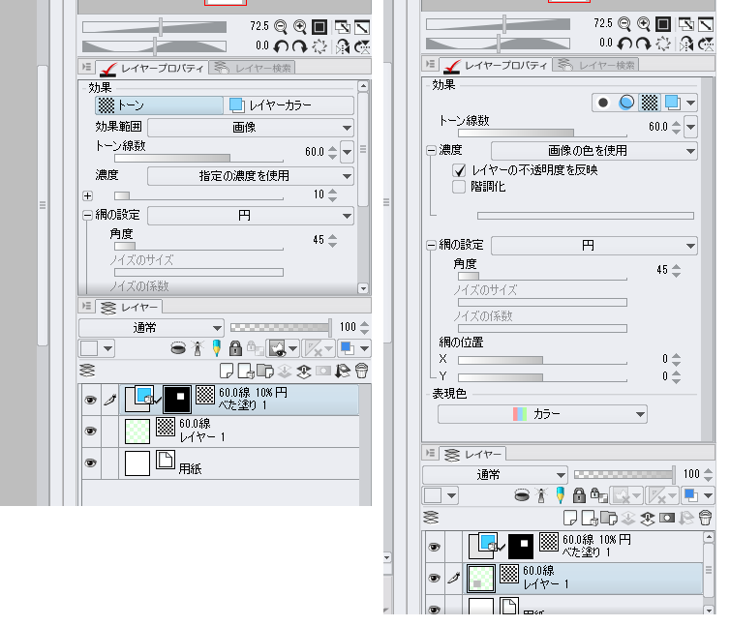Delete layer trash icon in left screenshot
730x626 pixels.
tap(362, 371)
